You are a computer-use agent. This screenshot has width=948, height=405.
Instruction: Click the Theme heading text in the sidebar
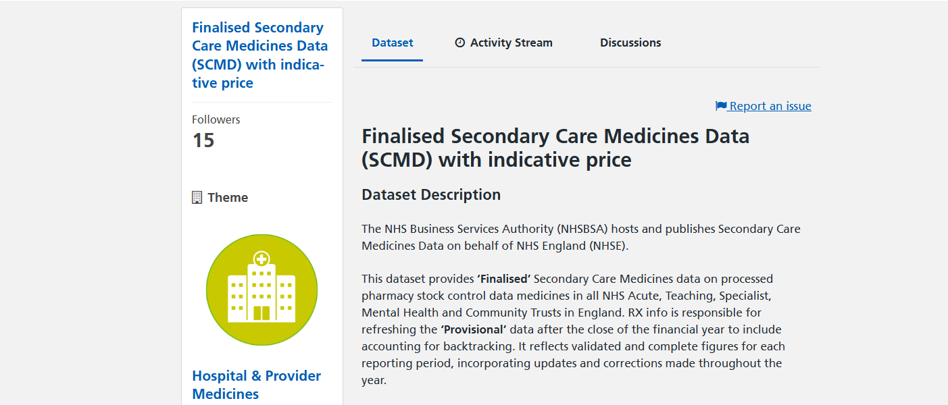[228, 198]
